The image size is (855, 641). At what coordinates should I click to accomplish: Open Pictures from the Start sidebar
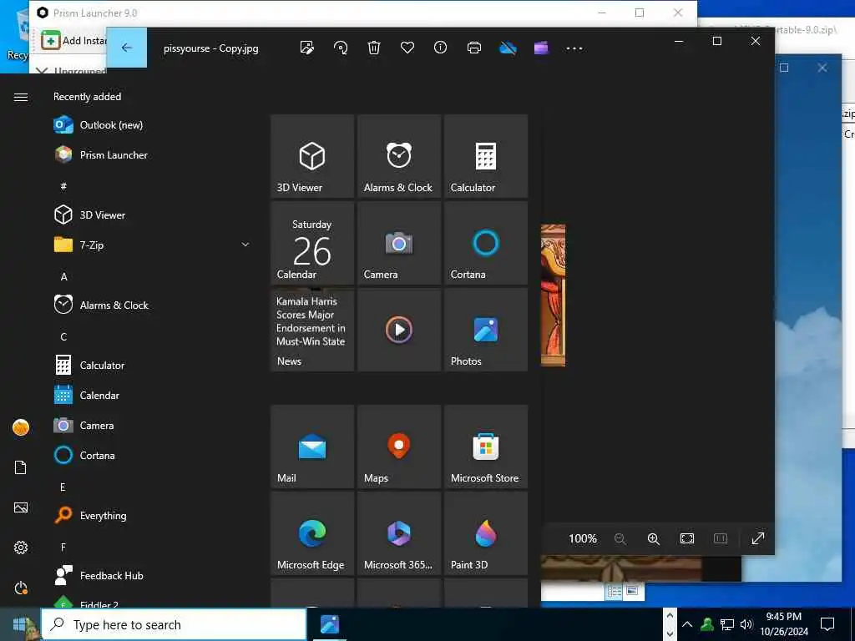21,507
